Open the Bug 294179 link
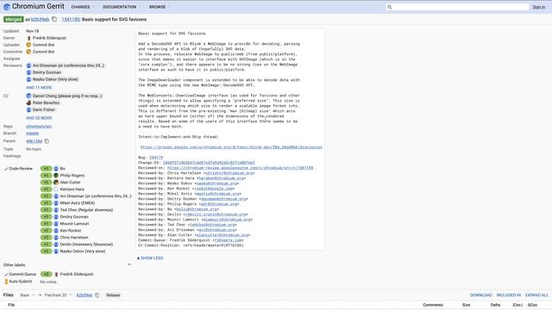This screenshot has width=552, height=310. pos(156,158)
